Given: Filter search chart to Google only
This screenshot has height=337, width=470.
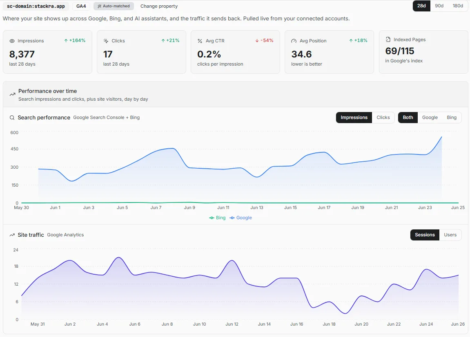Looking at the screenshot, I should point(430,117).
